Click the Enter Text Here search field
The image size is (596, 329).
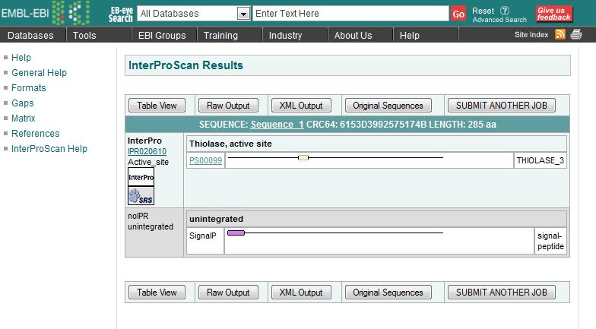coord(350,14)
